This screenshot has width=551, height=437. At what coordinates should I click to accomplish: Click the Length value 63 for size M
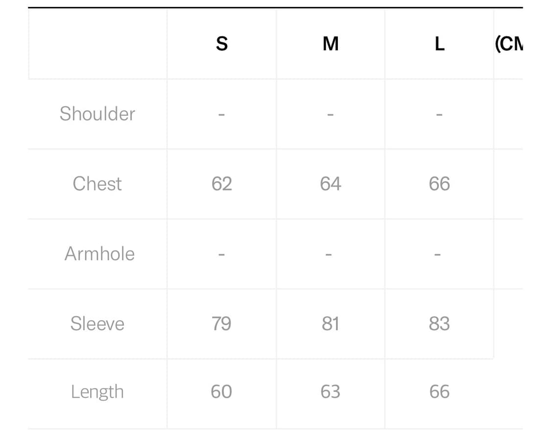[x=331, y=392]
